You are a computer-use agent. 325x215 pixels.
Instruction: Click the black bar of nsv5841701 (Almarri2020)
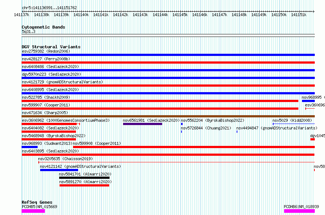[x=84, y=178]
